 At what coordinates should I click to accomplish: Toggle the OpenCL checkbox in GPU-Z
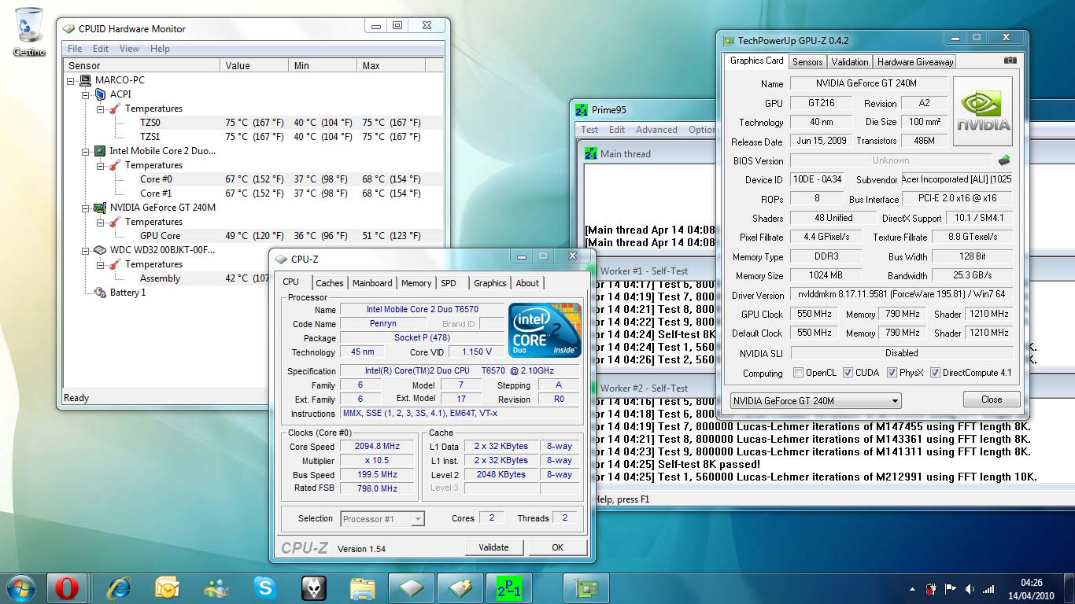(x=798, y=373)
